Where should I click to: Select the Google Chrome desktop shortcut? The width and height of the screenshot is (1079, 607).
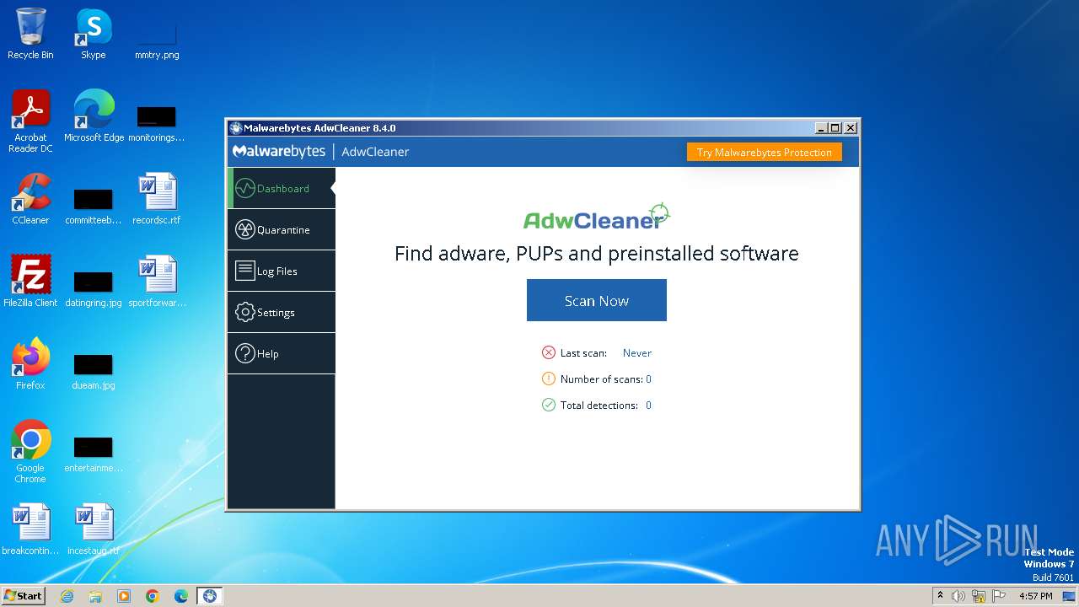30,452
